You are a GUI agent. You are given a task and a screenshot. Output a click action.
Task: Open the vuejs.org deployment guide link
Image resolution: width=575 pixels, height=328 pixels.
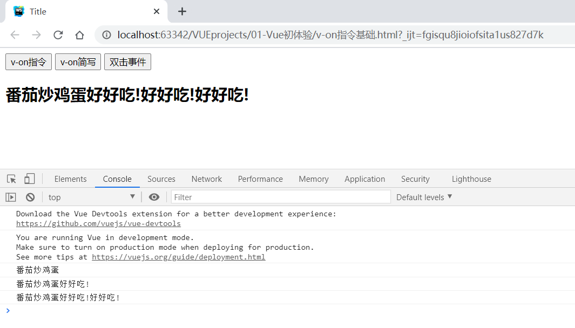click(178, 257)
